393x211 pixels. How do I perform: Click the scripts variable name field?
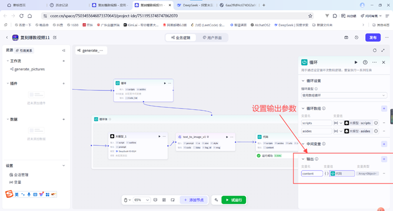click(x=316, y=123)
